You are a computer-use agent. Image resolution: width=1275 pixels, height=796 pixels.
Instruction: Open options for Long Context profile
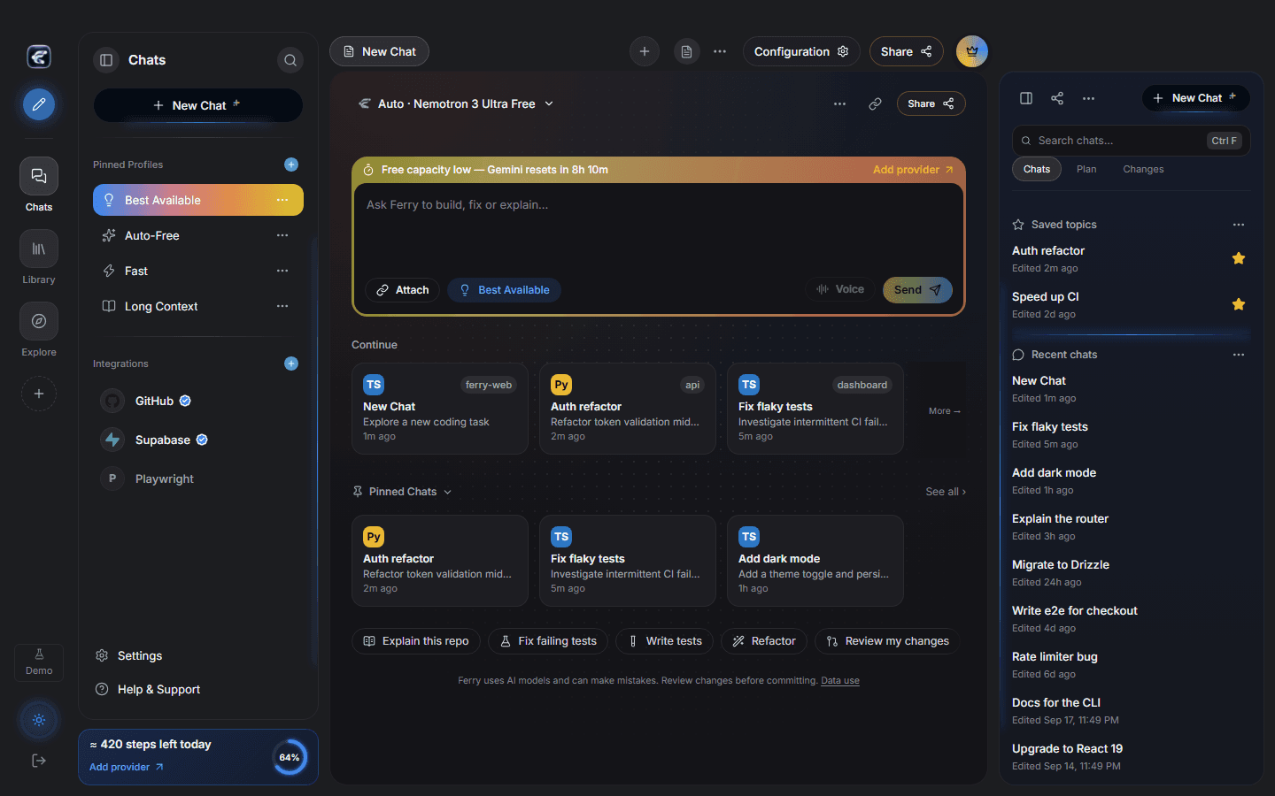282,306
